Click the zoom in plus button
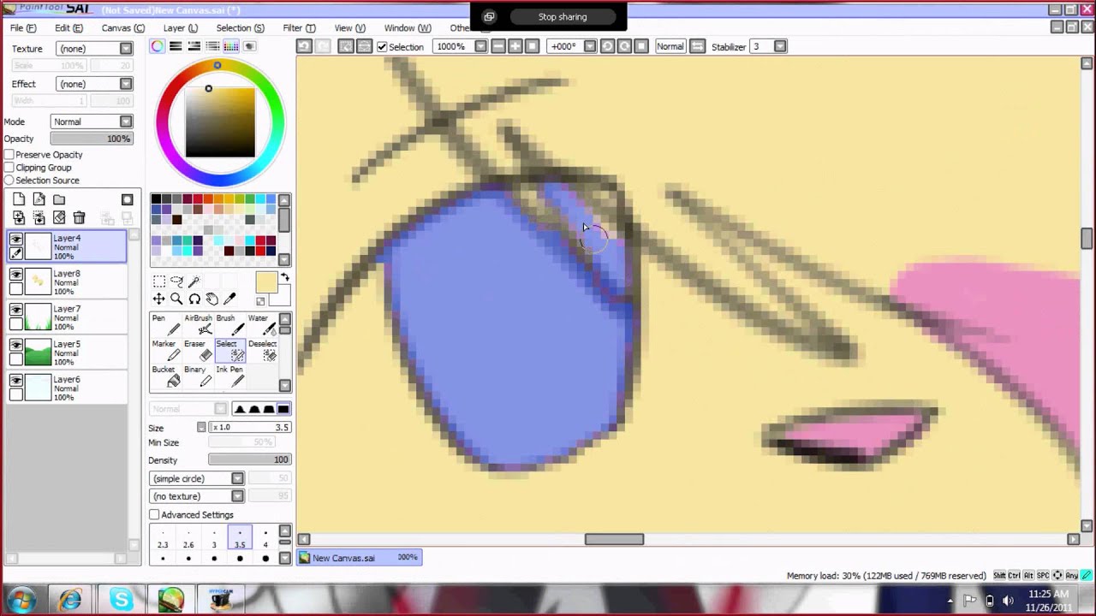Image resolution: width=1096 pixels, height=616 pixels. coord(515,46)
